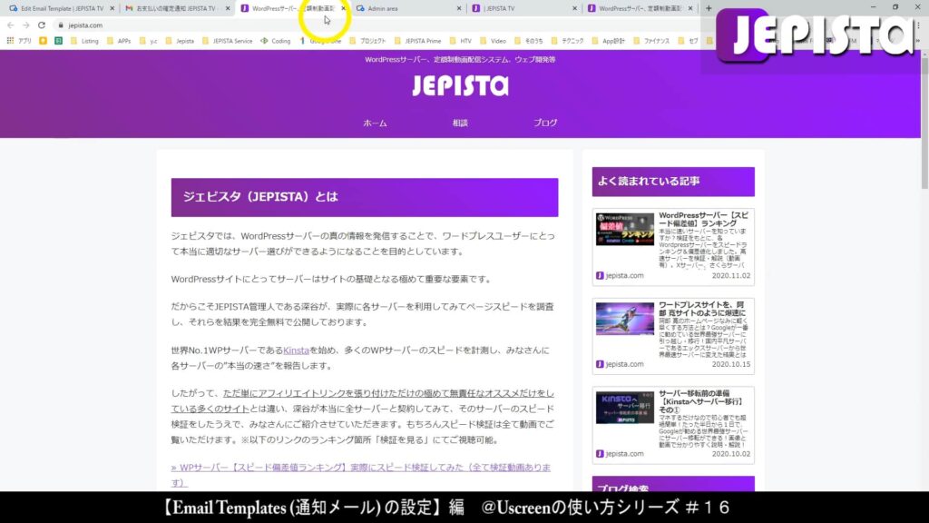Click the date 2020.11.02
The image size is (929, 523).
click(730, 276)
